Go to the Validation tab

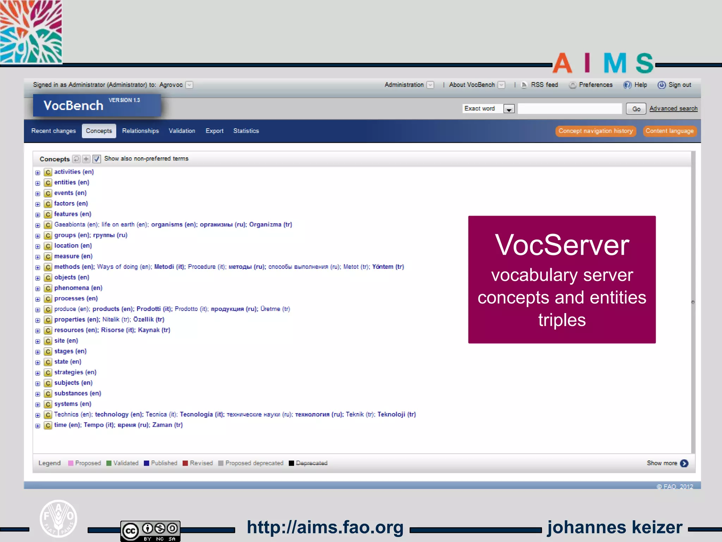[x=182, y=131]
